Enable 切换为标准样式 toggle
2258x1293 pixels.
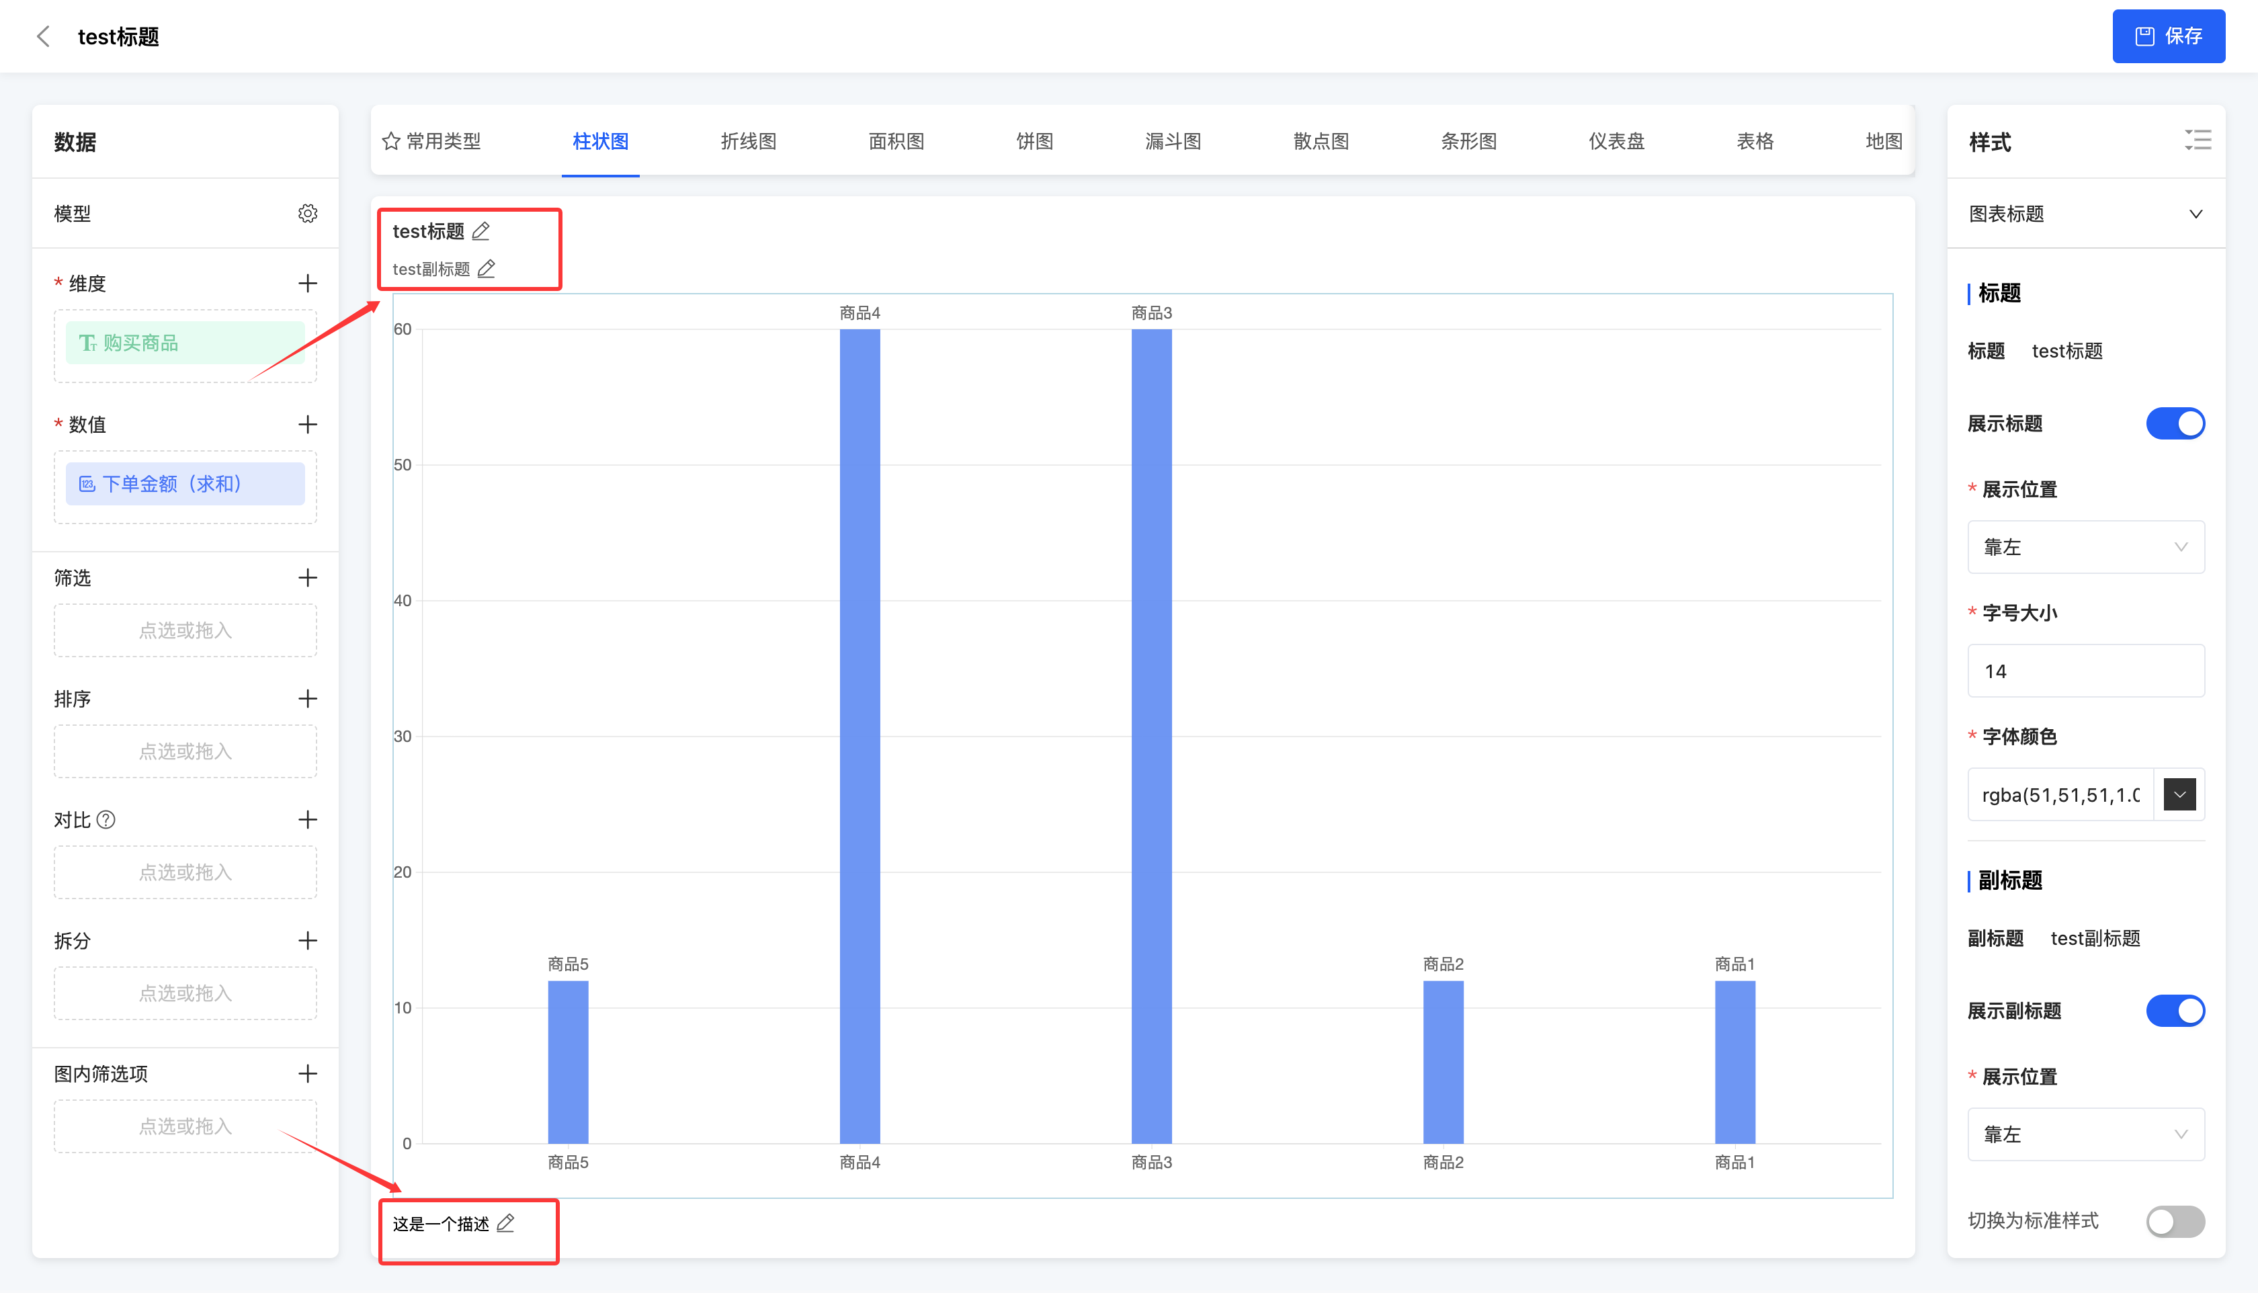(2175, 1221)
